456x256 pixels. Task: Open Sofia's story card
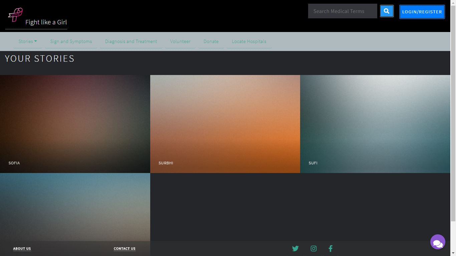tap(75, 124)
